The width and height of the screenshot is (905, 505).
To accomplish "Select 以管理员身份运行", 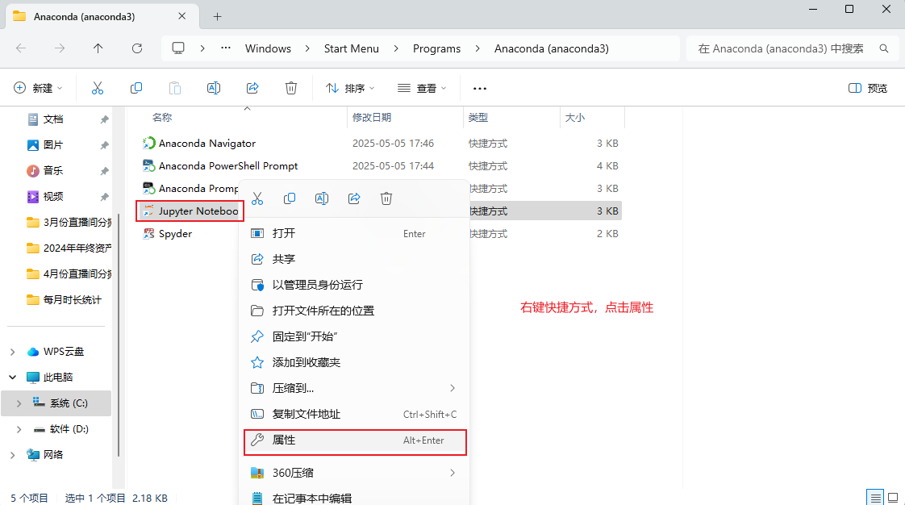I will click(x=354, y=285).
